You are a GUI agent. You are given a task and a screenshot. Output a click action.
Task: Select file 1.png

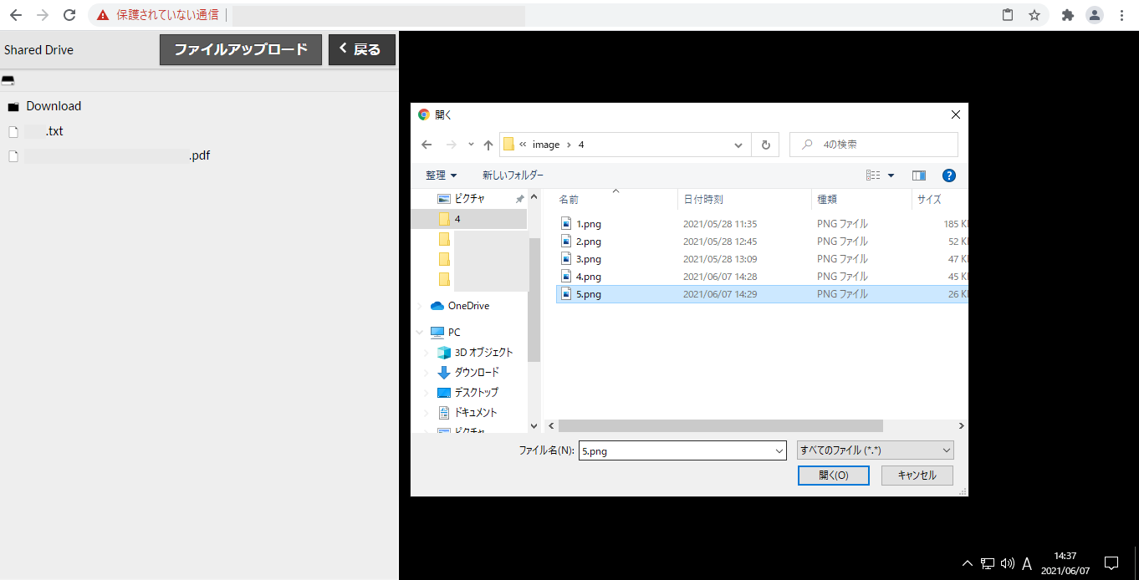[x=589, y=224]
